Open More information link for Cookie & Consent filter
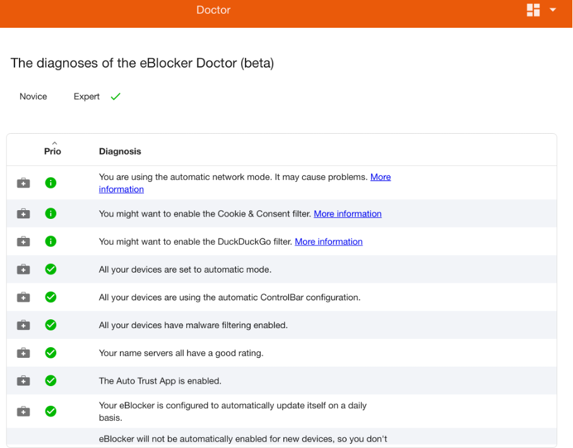The image size is (573, 448). click(x=348, y=214)
